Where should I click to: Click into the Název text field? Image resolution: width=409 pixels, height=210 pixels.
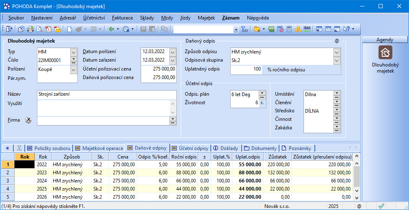coord(106,94)
